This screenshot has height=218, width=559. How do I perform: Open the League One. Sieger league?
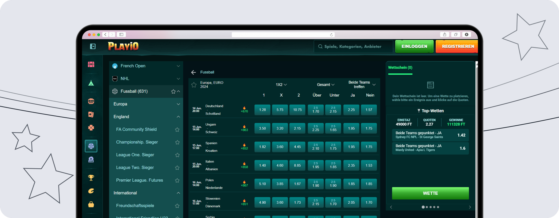[135, 155]
